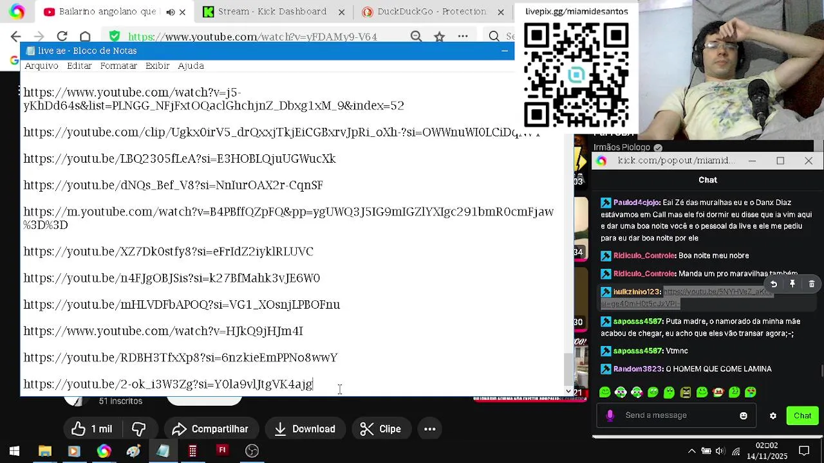Click the line ending with 6nzkieEmPPNo8wwY in Notepad
Screen dimensions: 824x463
pos(180,358)
